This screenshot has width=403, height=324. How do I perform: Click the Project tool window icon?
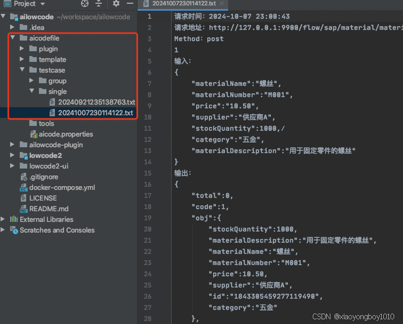[7, 4]
